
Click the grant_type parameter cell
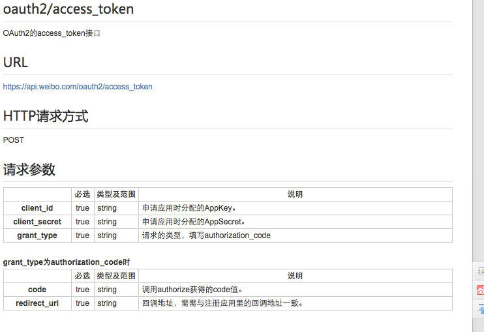(37, 235)
